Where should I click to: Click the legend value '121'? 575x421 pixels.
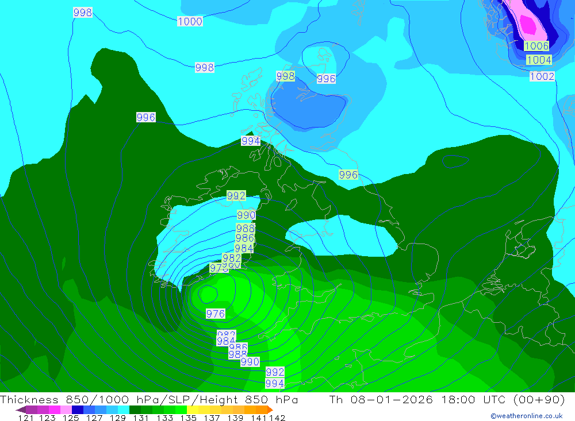pos(26,418)
